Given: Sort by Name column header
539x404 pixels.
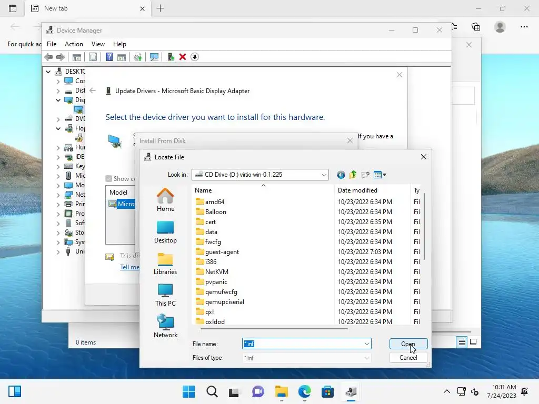Looking at the screenshot, I should pyautogui.click(x=263, y=190).
